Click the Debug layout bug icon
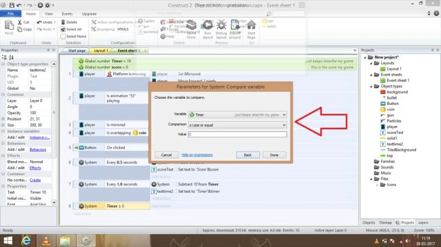Screen dimensions: 441x247 (221, 25)
